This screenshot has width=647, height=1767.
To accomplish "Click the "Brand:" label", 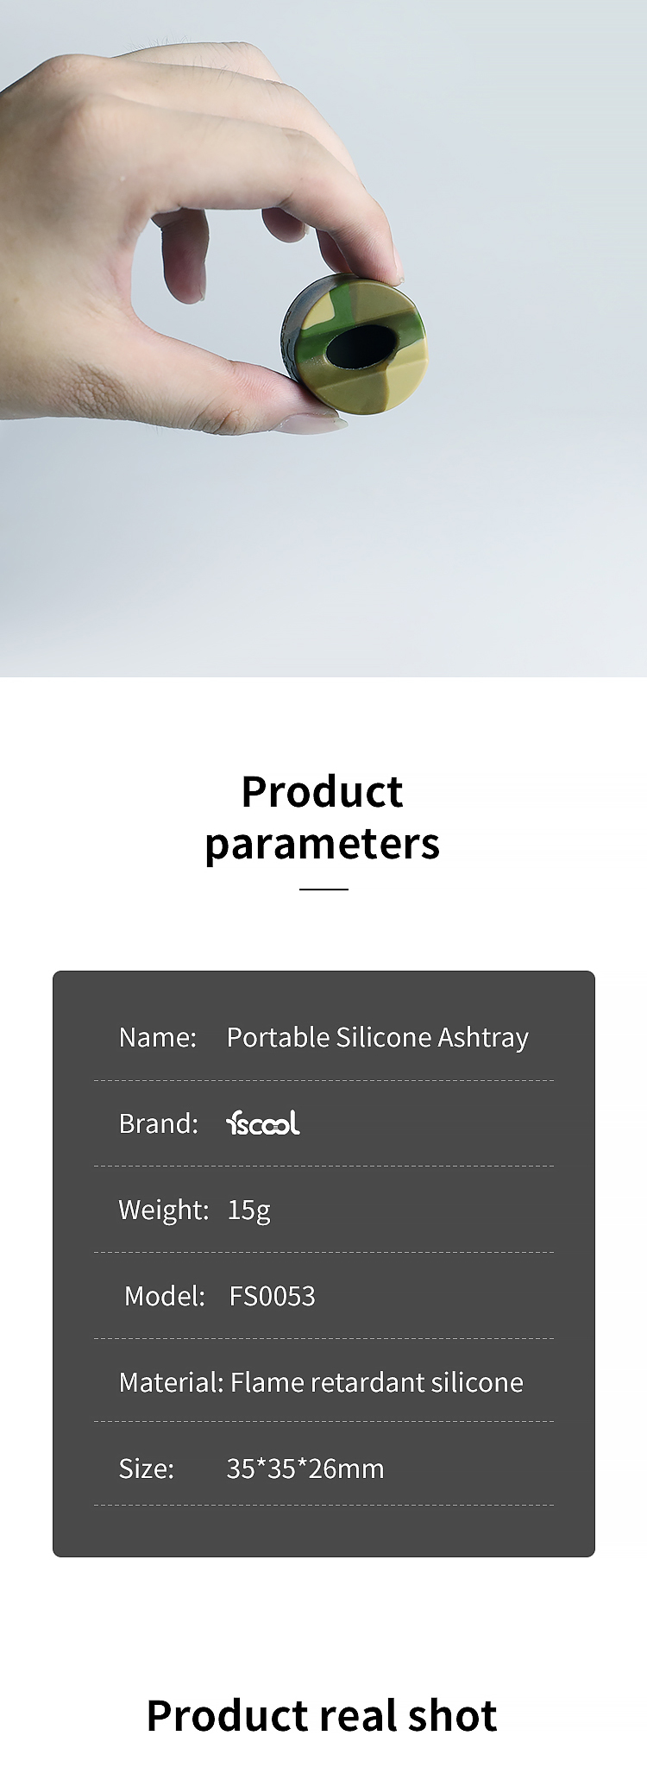I will pyautogui.click(x=159, y=1123).
